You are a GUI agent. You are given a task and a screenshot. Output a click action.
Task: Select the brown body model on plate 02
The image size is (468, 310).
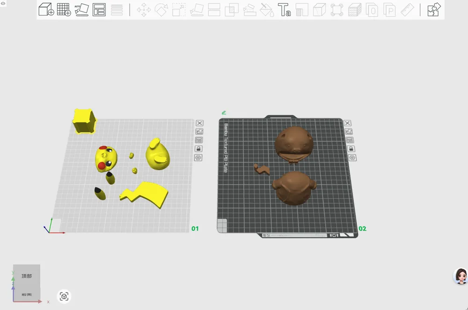click(294, 188)
